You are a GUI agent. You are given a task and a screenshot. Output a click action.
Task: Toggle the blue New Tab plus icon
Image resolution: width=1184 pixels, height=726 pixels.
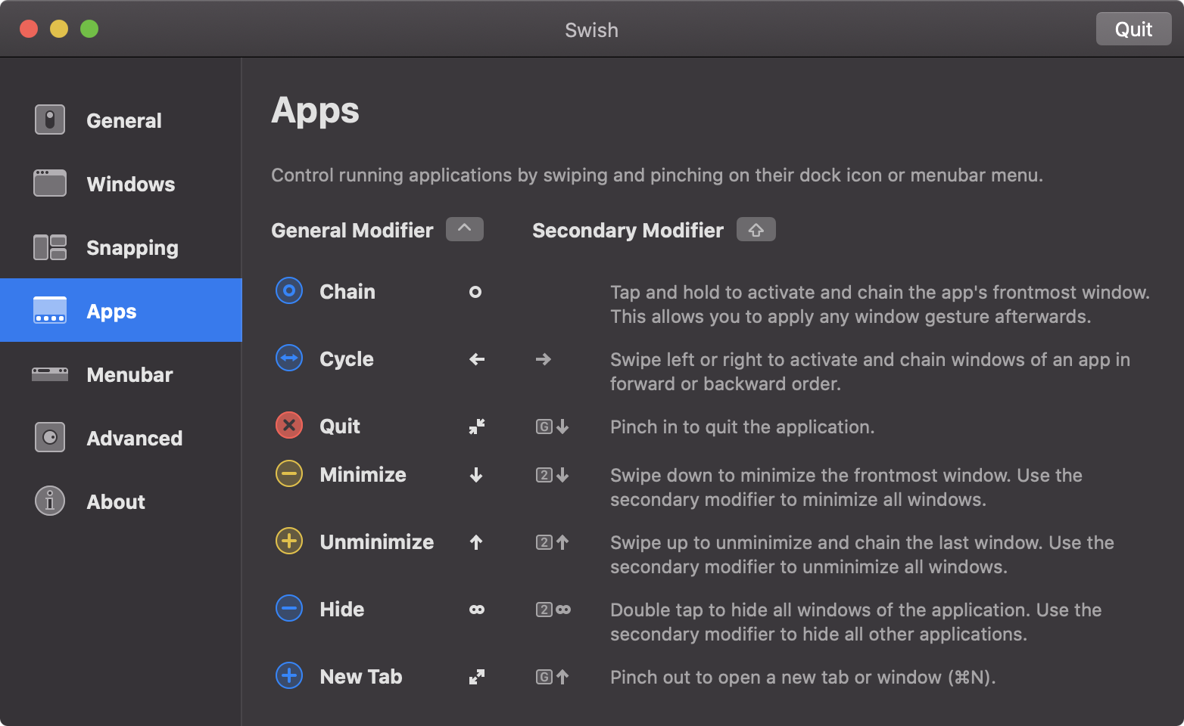coord(289,676)
